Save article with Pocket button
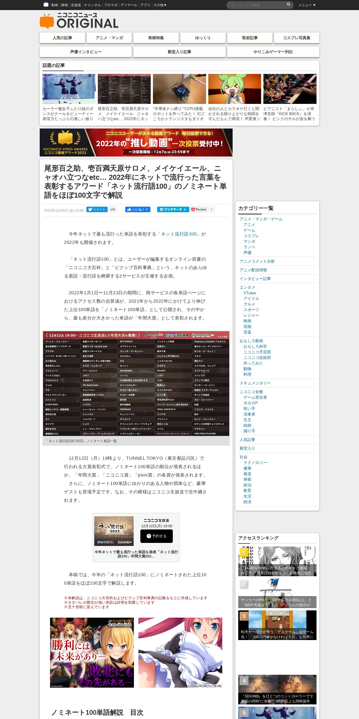 199,209
